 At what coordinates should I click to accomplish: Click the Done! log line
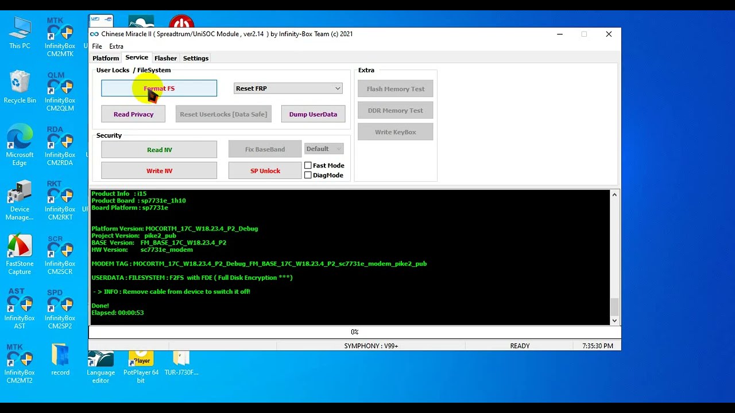[100, 306]
